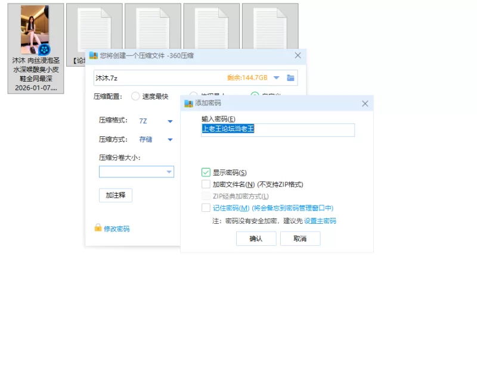The image size is (477, 381).
Task: Click the 加注释 button
Action: click(116, 195)
